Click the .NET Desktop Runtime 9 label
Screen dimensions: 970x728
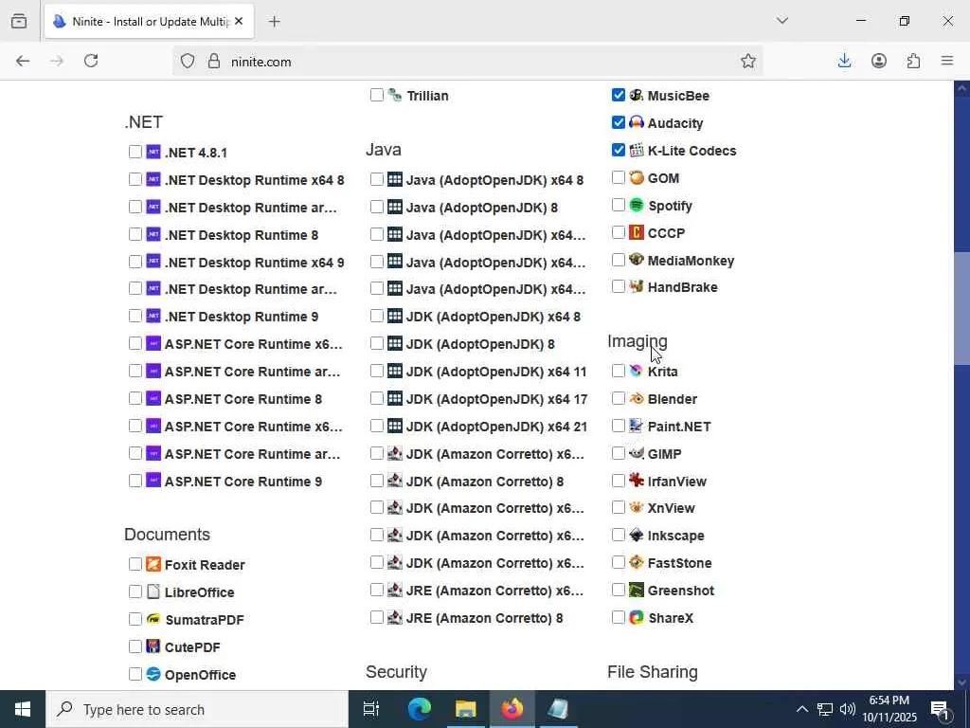242,317
